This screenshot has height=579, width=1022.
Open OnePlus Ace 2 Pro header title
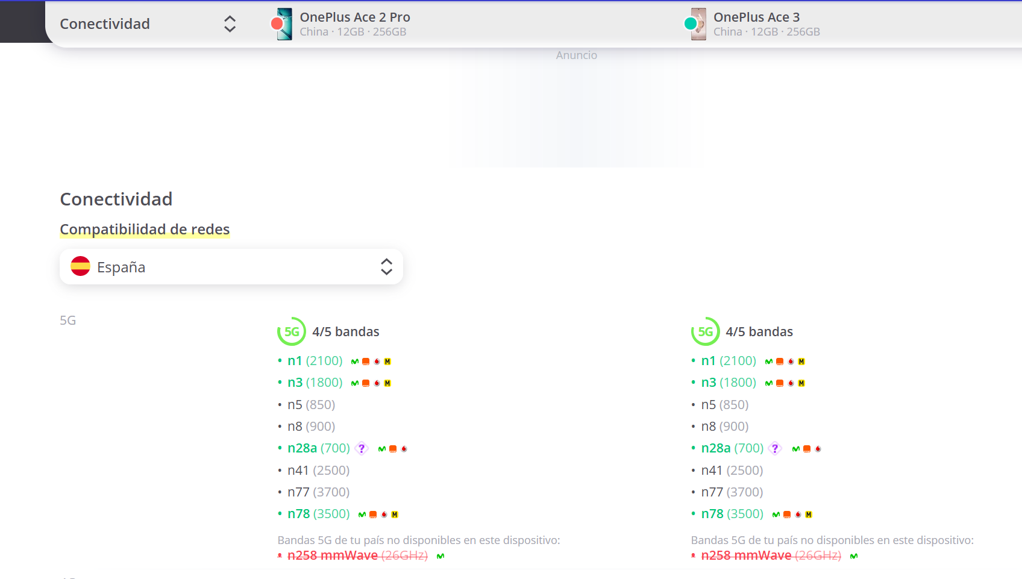355,17
